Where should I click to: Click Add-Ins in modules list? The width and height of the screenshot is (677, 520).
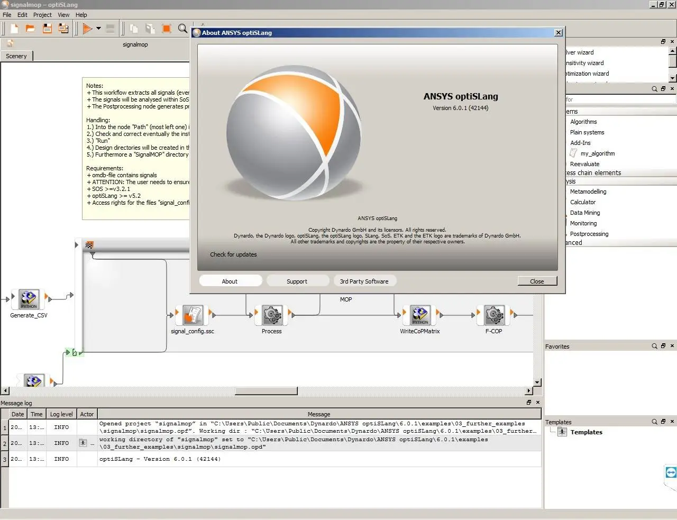pos(580,143)
